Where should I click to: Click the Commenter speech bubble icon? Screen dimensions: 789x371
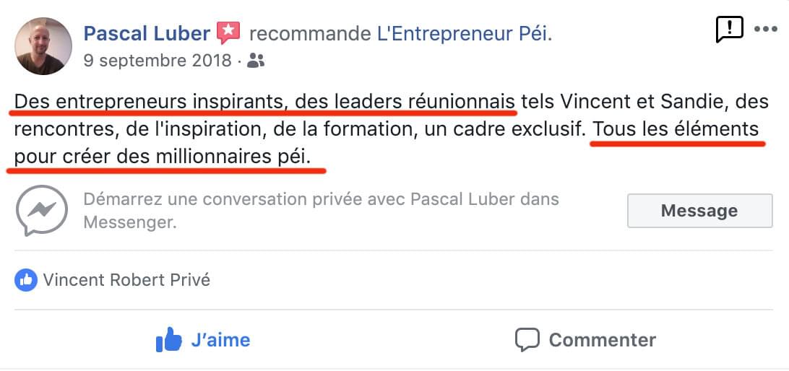tap(527, 340)
